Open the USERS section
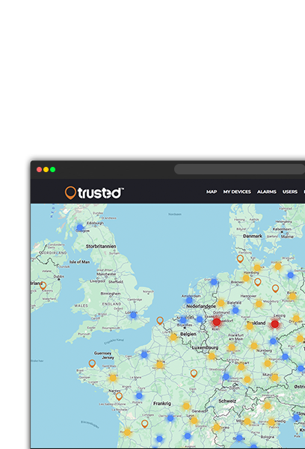This screenshot has width=305, height=449. click(290, 192)
